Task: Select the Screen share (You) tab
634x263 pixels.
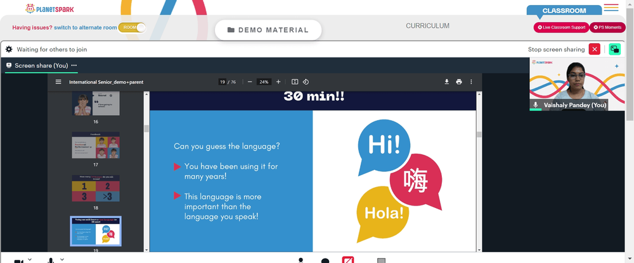Action: click(41, 65)
